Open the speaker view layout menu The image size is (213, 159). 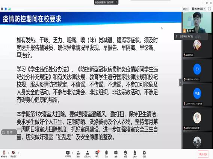coord(198,9)
